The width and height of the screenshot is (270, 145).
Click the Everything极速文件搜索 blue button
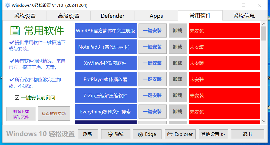[x=106, y=112]
